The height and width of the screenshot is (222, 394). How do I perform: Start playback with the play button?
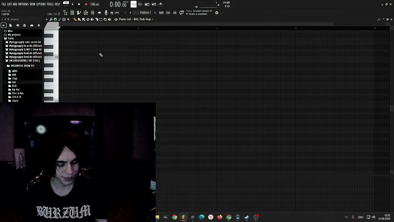(x=73, y=4)
